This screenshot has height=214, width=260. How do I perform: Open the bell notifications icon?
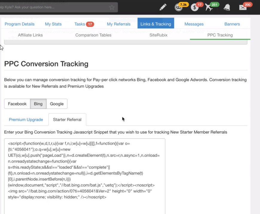[227, 7]
